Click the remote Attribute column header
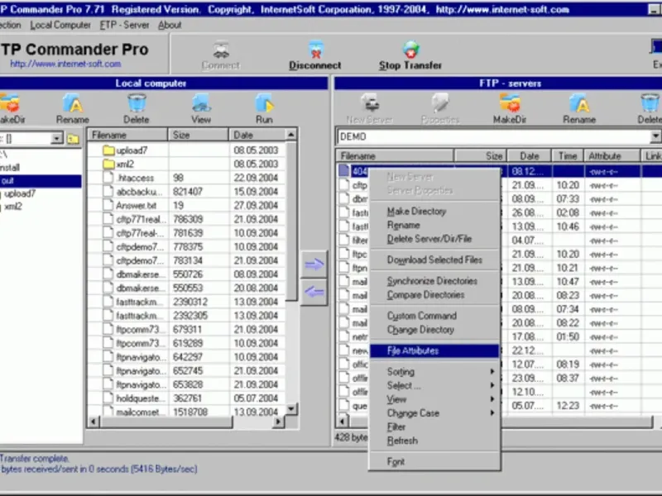662x496 pixels. pos(612,156)
